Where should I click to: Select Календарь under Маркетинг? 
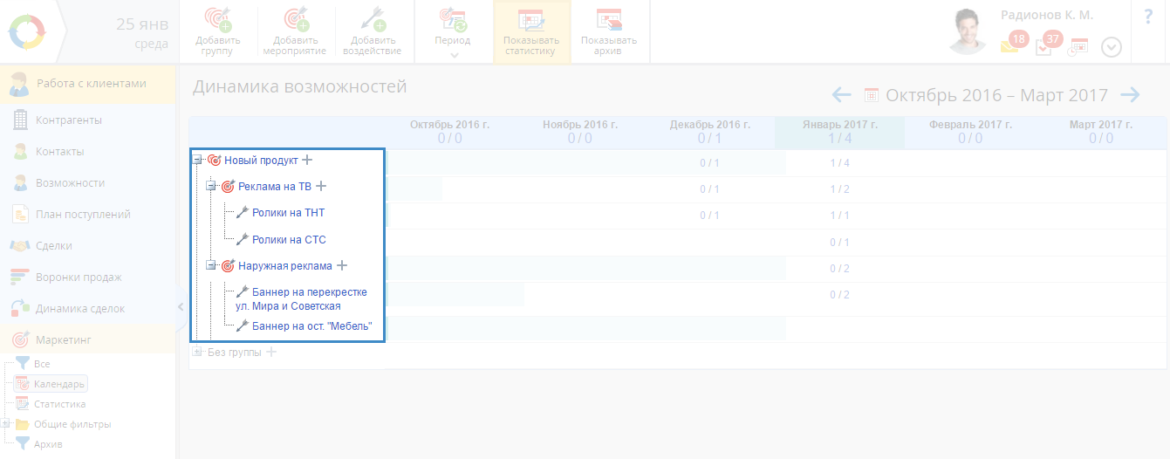(51, 384)
